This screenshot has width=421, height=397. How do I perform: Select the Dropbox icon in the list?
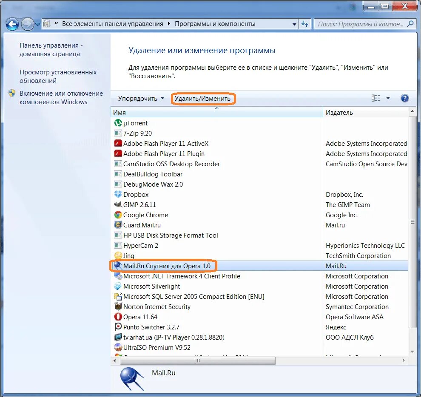[118, 194]
